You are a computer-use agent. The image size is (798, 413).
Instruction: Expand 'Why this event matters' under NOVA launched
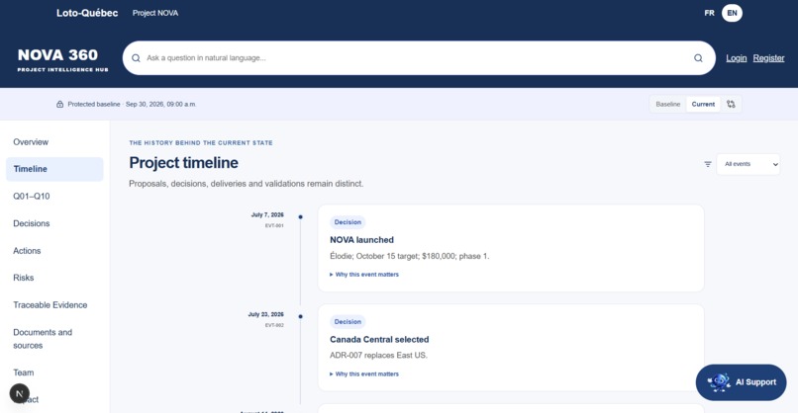pyautogui.click(x=364, y=275)
